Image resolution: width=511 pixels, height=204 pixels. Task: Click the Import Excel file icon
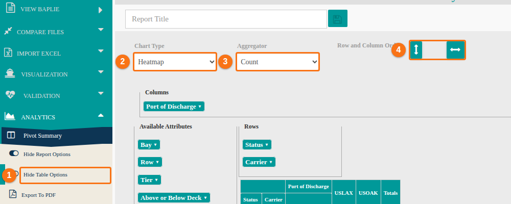pos(8,53)
